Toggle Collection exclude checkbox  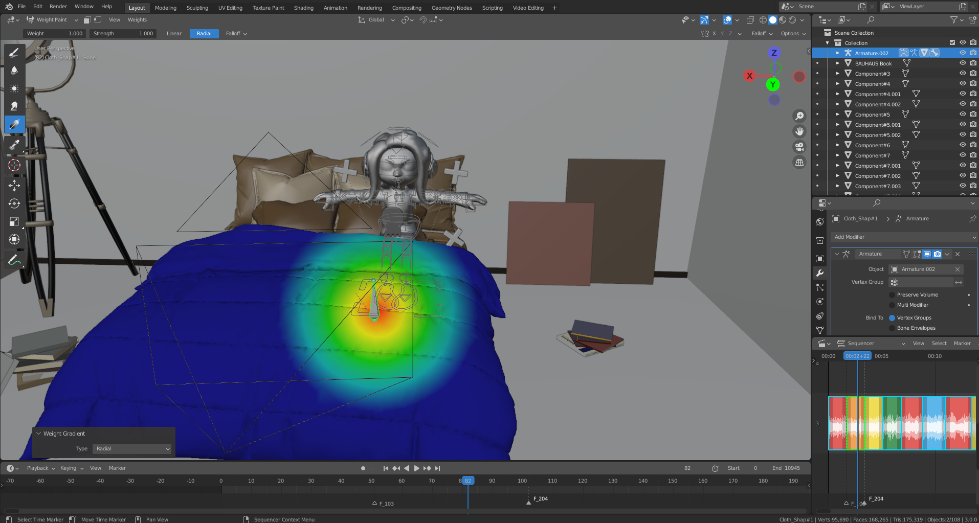pos(952,42)
